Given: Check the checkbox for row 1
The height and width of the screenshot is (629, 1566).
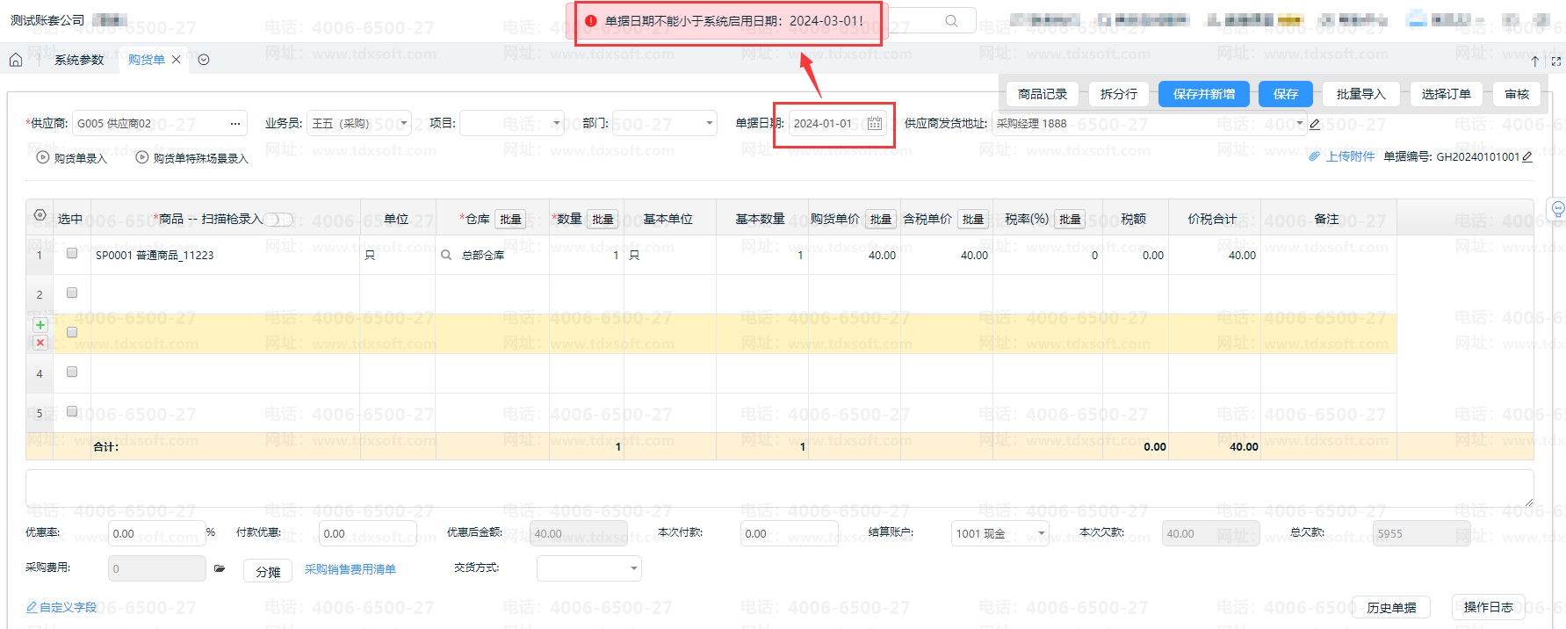Looking at the screenshot, I should (72, 254).
